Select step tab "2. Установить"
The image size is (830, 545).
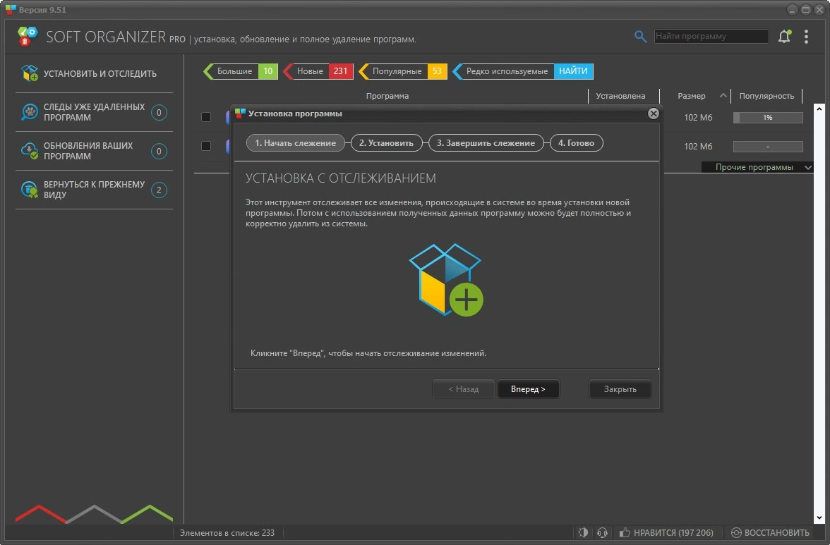(387, 142)
